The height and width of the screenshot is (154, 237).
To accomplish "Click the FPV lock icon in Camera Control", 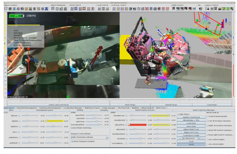I will click(x=207, y=9).
